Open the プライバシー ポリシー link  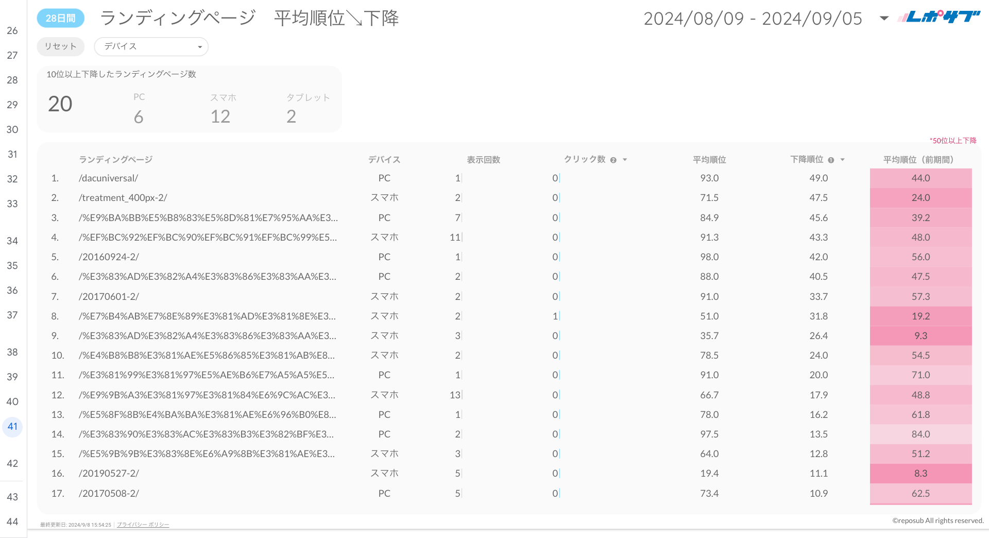point(143,524)
